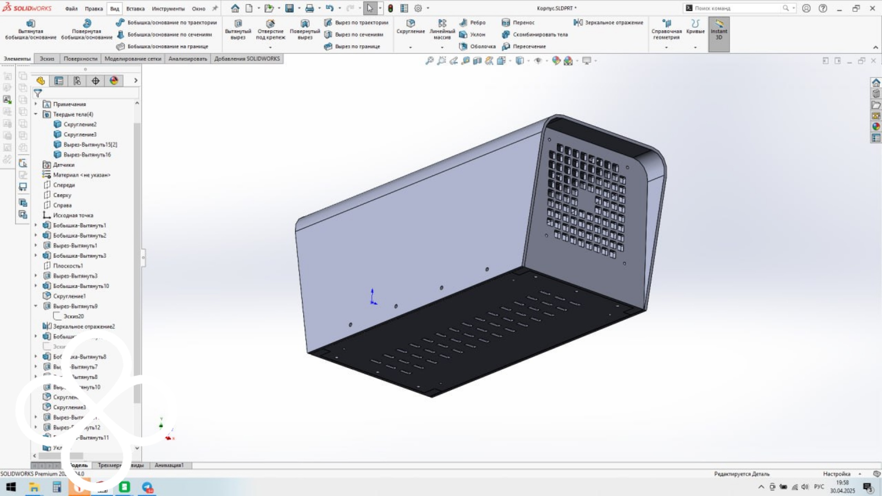Open the Правка menu
The height and width of the screenshot is (496, 882).
[x=94, y=9]
